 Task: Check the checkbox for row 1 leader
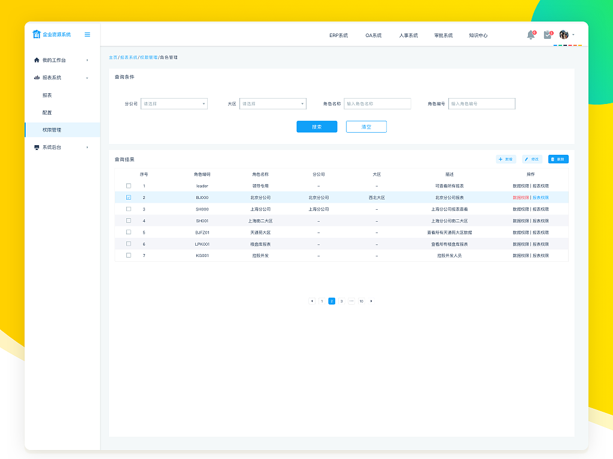pos(129,186)
